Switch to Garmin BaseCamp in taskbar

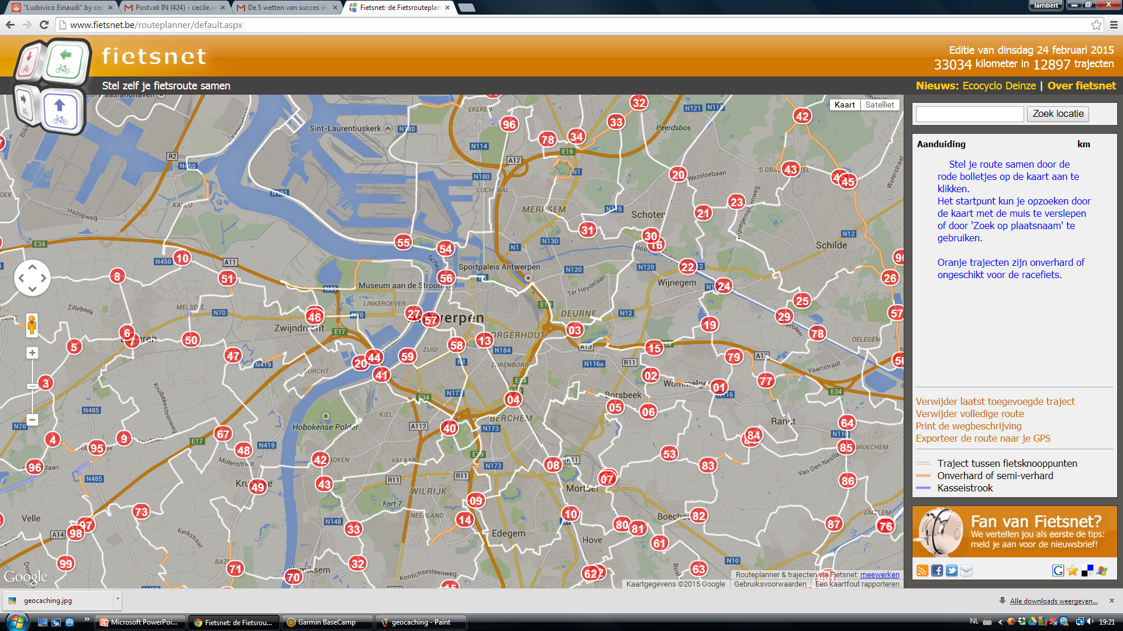click(328, 622)
